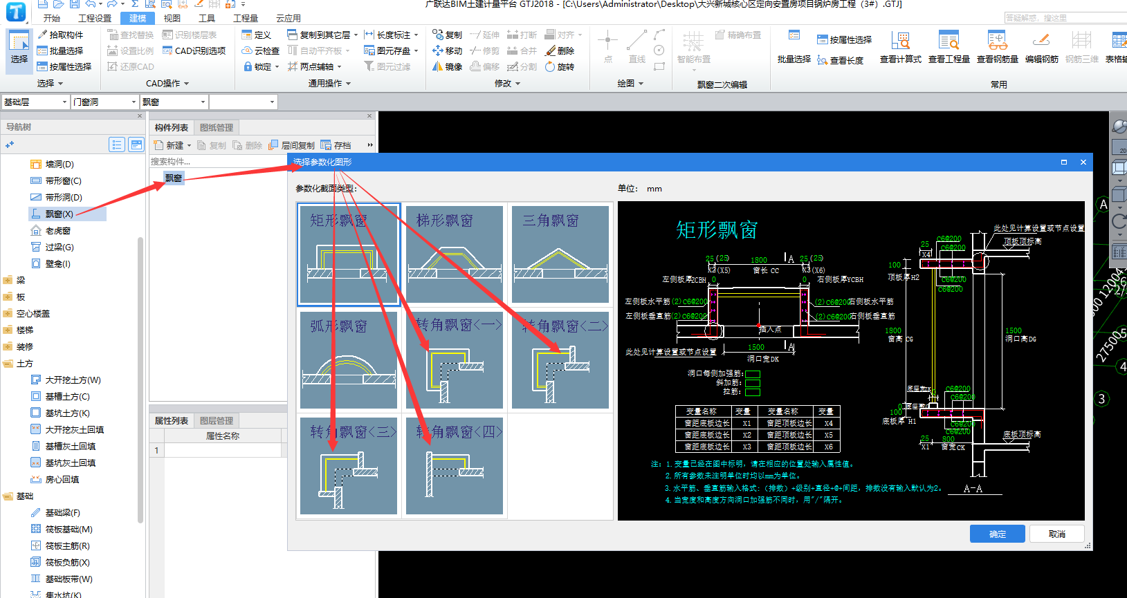Click 按属性选择 in 选择 group
Image resolution: width=1127 pixels, height=598 pixels.
[64, 66]
